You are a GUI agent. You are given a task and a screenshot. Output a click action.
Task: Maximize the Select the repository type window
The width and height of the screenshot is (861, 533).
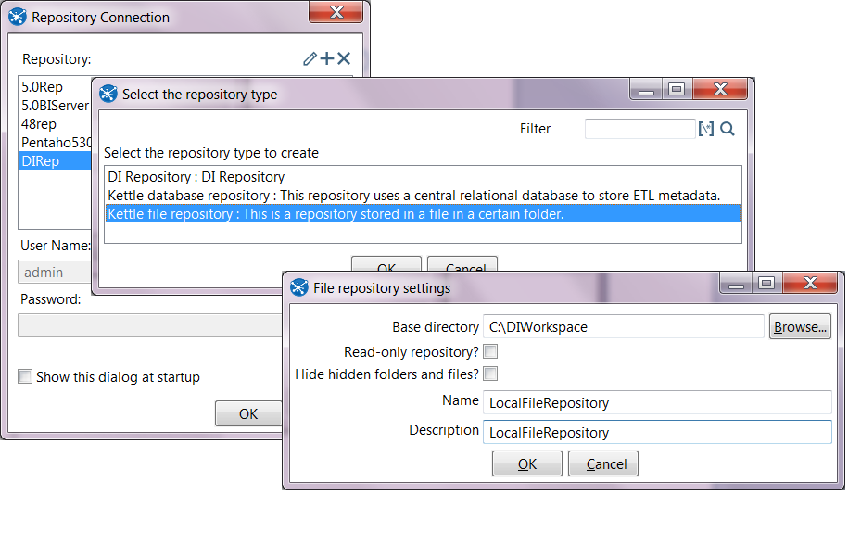pyautogui.click(x=677, y=90)
